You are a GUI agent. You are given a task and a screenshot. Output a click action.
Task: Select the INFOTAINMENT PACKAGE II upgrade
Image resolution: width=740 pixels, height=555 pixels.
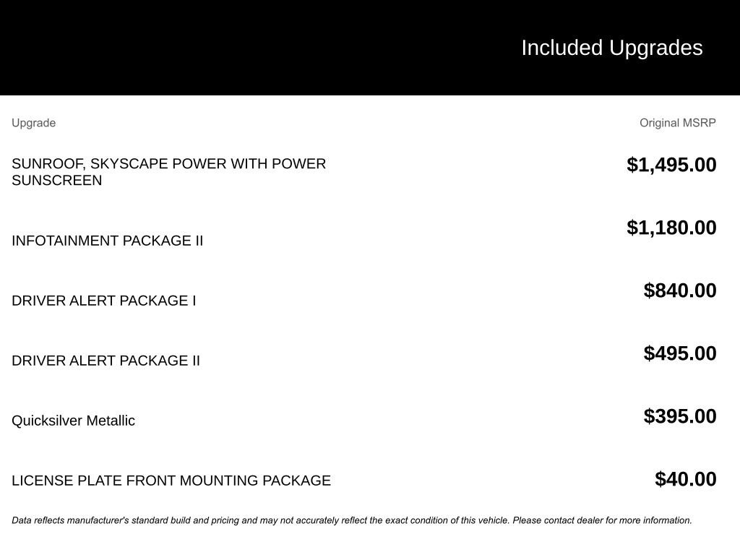coord(107,241)
